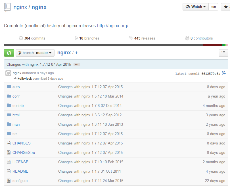Open the CHANGES.ru file
This screenshot has width=230, height=188.
[24, 152]
